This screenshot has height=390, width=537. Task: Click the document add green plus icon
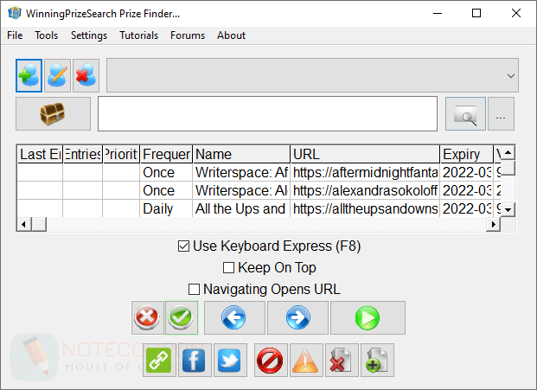tap(377, 361)
